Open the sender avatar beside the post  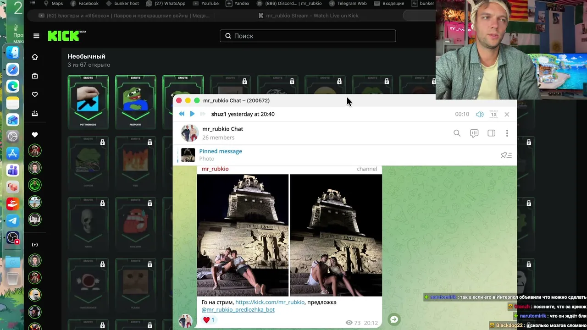click(x=185, y=321)
